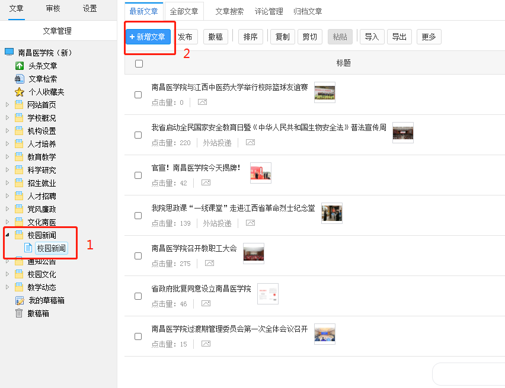
Task: Expand the 机构设置 tree node
Action: point(7,131)
